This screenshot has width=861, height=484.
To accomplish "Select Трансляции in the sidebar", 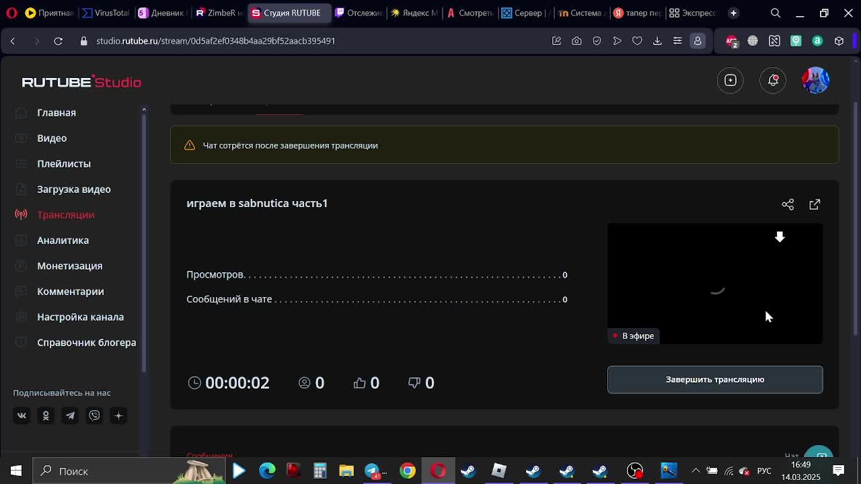I will [x=66, y=214].
